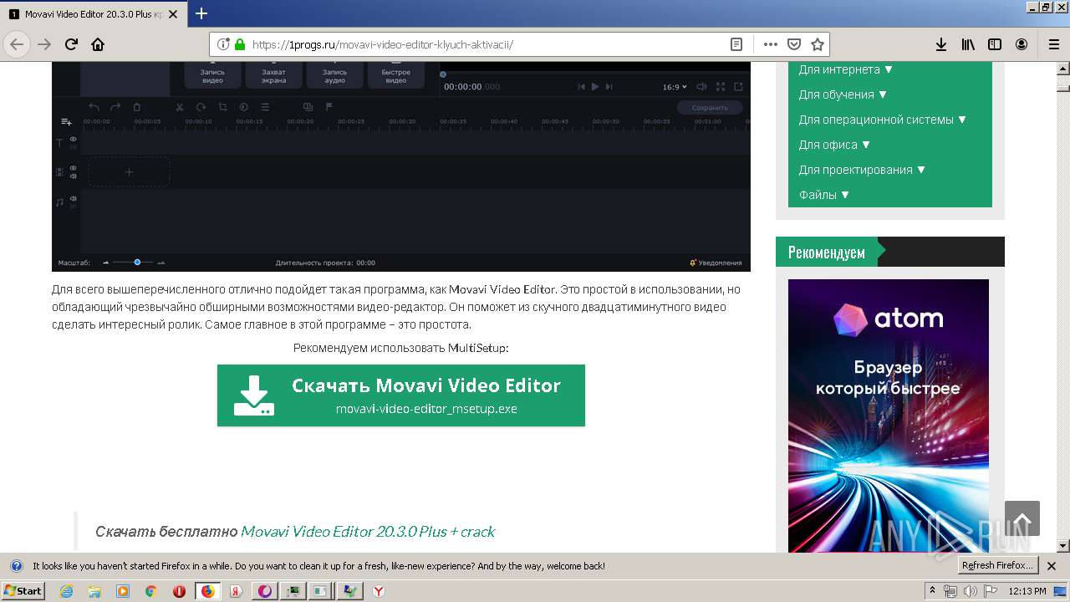This screenshot has height=602, width=1070.
Task: Toggle the Firefox sidebar
Action: pyautogui.click(x=995, y=44)
